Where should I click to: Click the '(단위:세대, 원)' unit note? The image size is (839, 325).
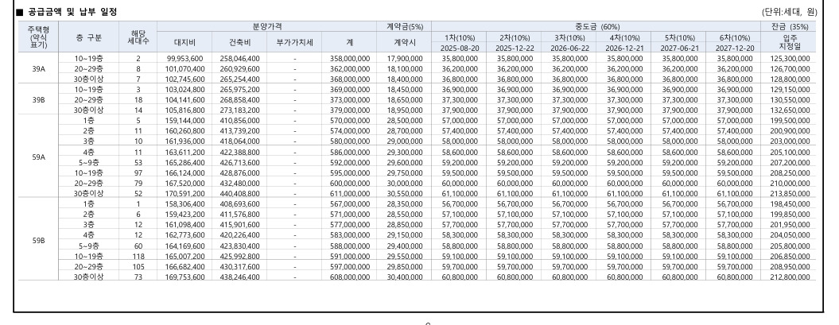[x=790, y=12]
